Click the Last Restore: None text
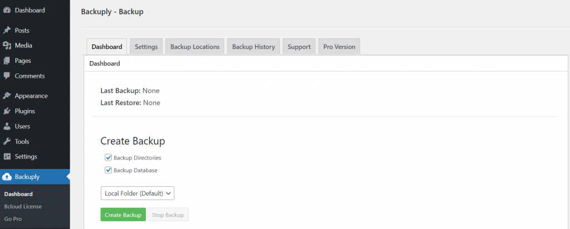570x229 pixels. pos(130,103)
